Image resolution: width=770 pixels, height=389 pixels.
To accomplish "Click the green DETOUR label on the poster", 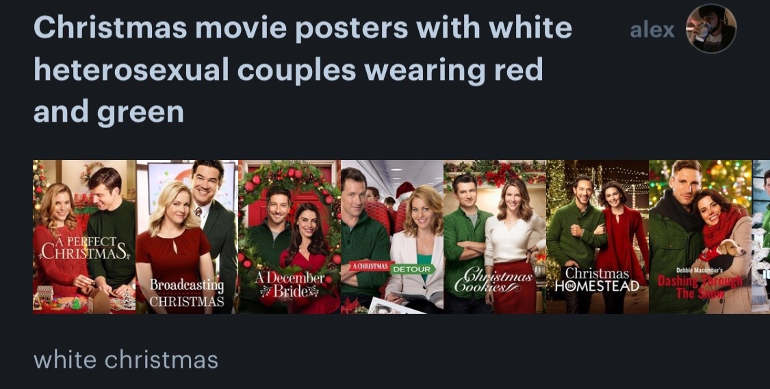I will click(413, 269).
